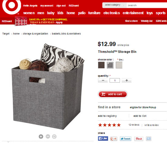Viewport: 167px width, 143px height.
Task: Go to storage & organization breadcrumb
Action: (x=36, y=34)
